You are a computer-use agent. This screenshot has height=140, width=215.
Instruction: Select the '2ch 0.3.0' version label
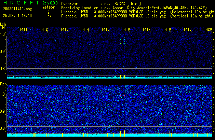point(50,3)
